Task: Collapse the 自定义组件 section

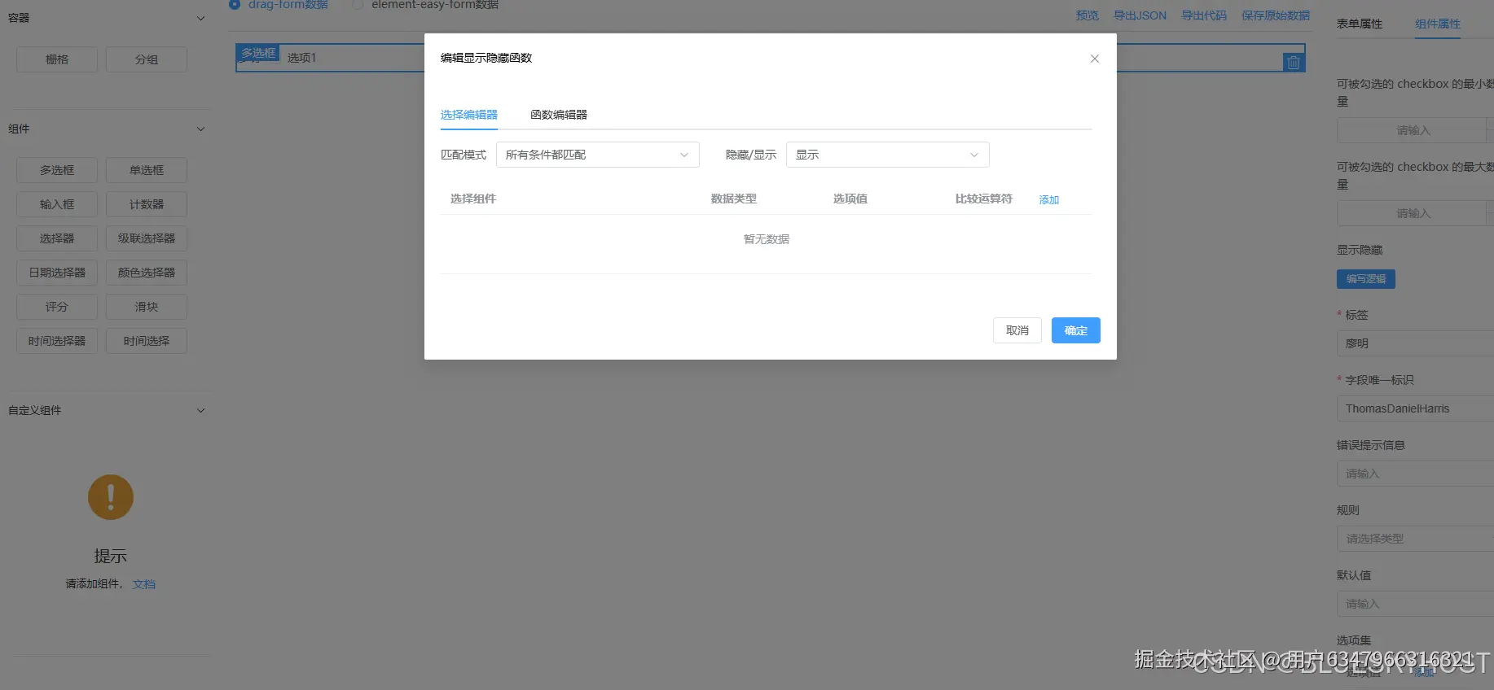Action: click(x=200, y=410)
